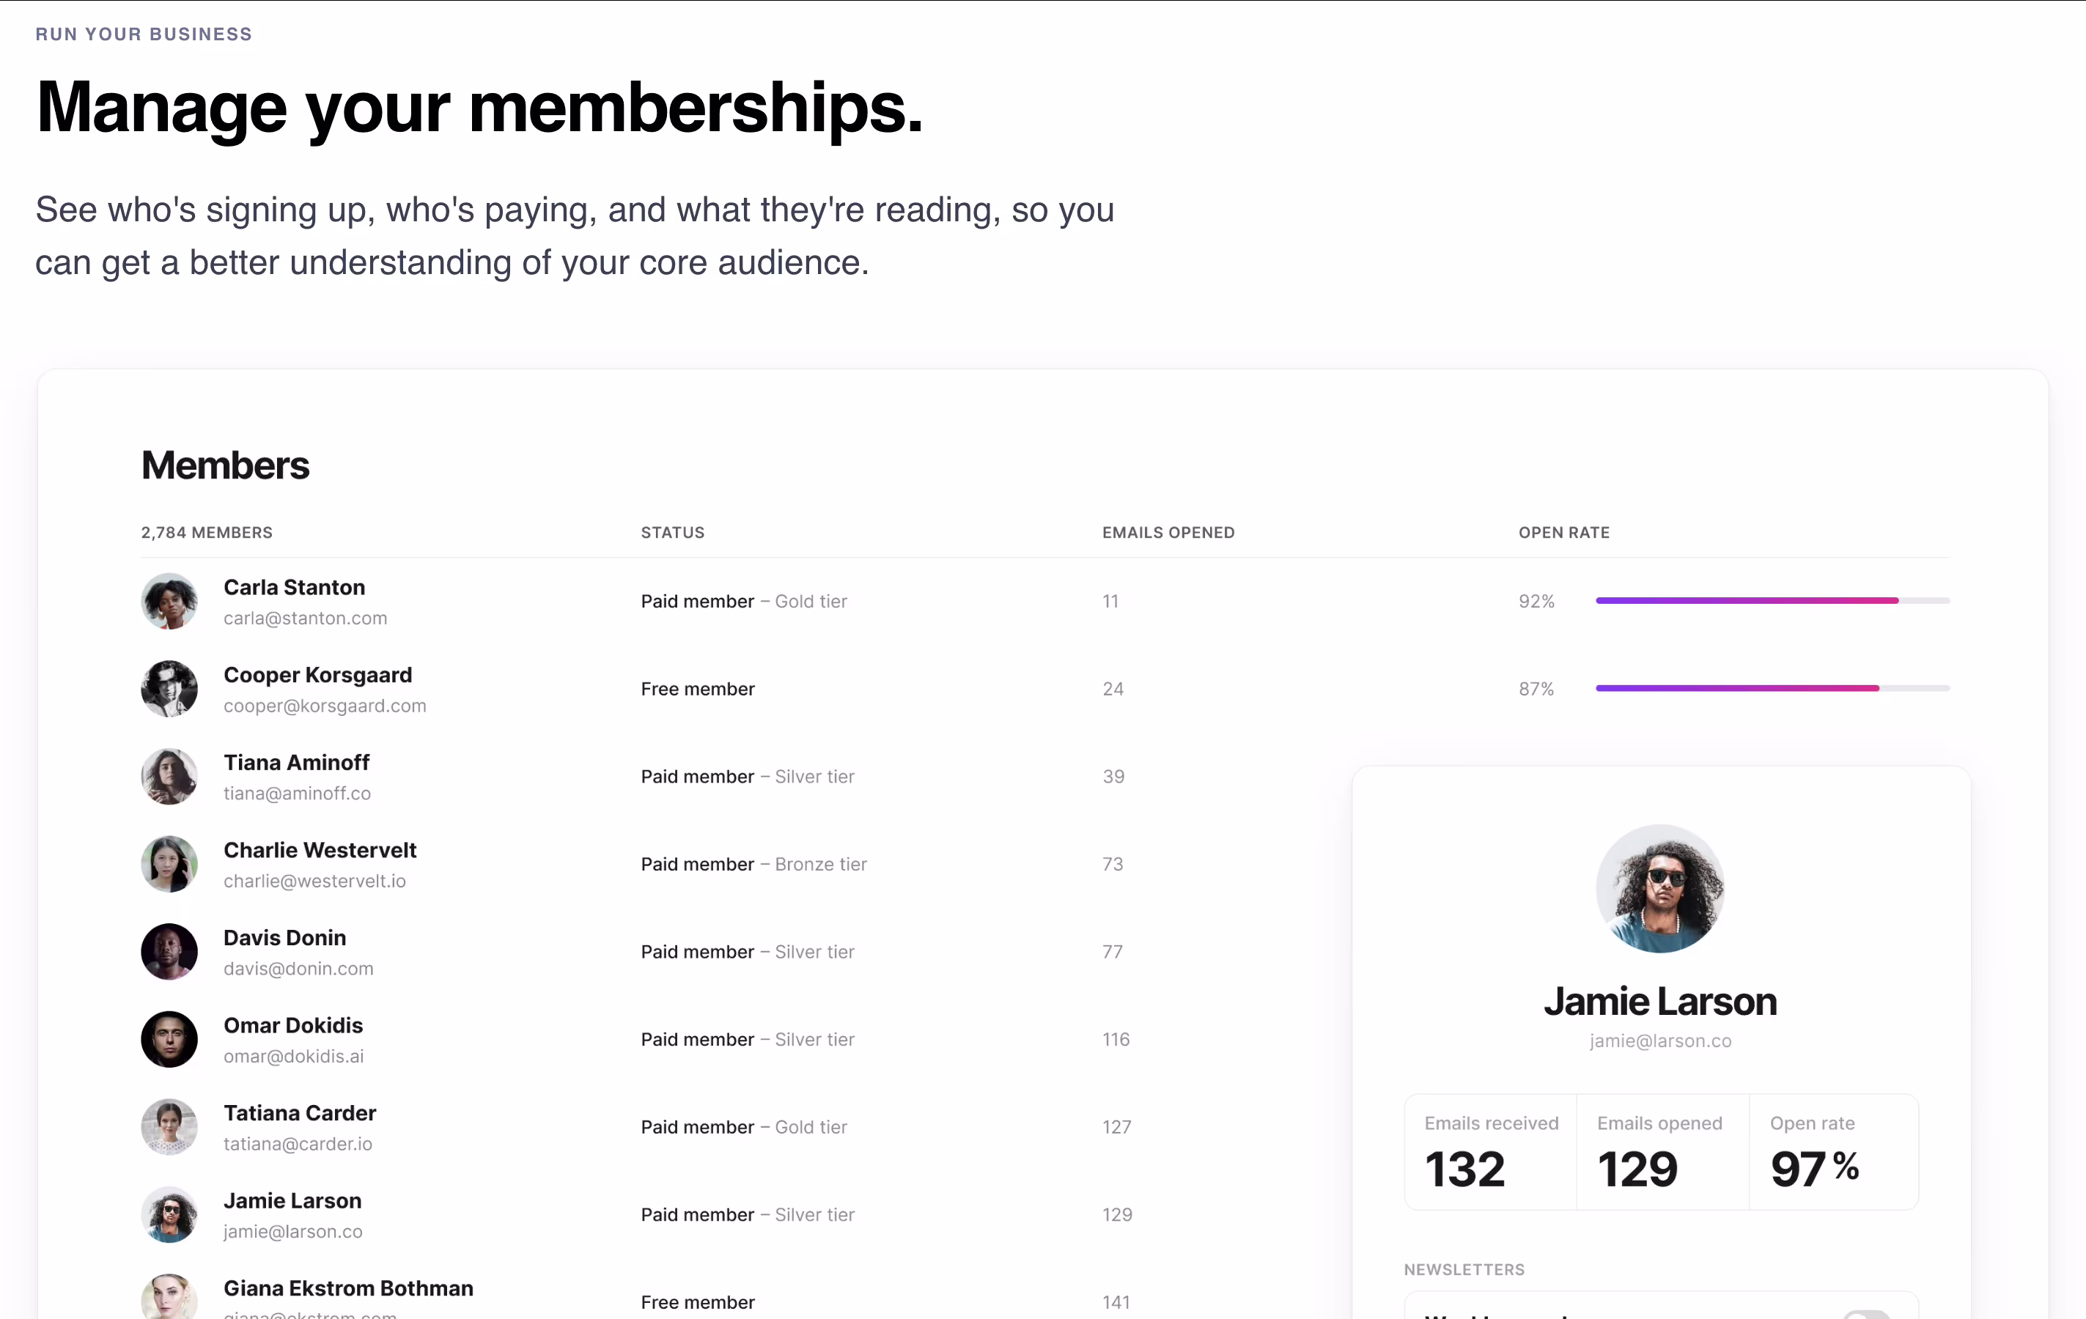Viewport: 2086px width, 1319px height.
Task: Open Cooper Korsgaard's profile picture
Action: click(x=169, y=689)
